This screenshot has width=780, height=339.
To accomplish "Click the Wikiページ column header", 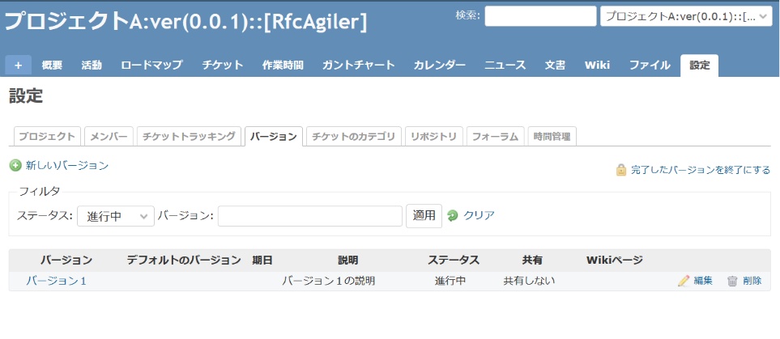I will click(x=615, y=260).
